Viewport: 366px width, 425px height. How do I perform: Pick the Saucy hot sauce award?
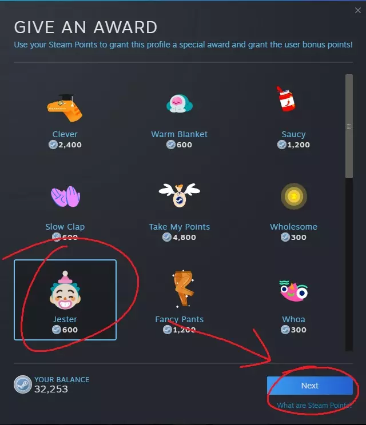pos(286,99)
